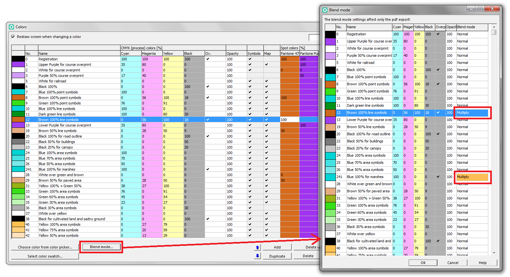
Task: Click Cancel in the Blend mode dialog
Action: click(453, 263)
